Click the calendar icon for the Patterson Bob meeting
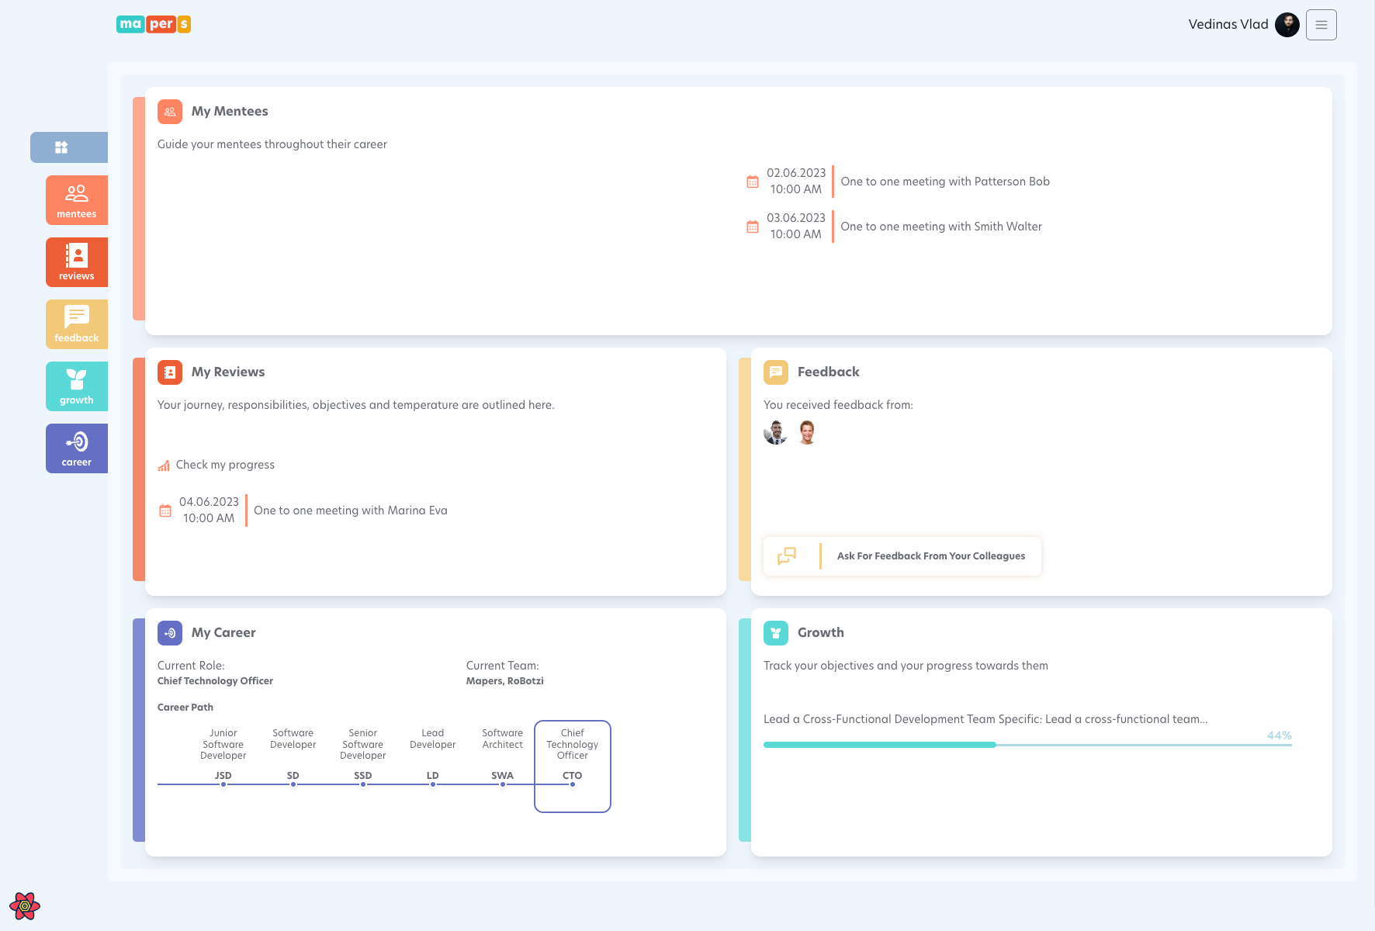 click(752, 181)
